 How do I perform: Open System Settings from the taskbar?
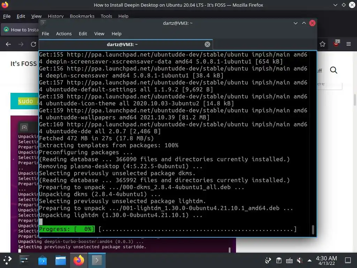pos(24,260)
